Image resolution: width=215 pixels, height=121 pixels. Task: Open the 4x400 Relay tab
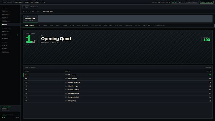160,26
